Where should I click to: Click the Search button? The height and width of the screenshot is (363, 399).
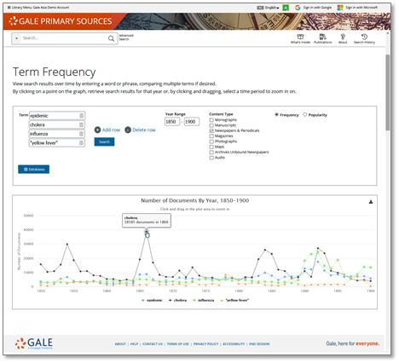[104, 141]
